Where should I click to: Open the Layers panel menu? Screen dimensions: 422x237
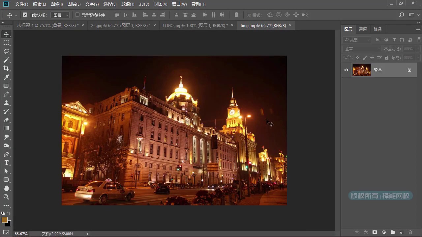418,29
